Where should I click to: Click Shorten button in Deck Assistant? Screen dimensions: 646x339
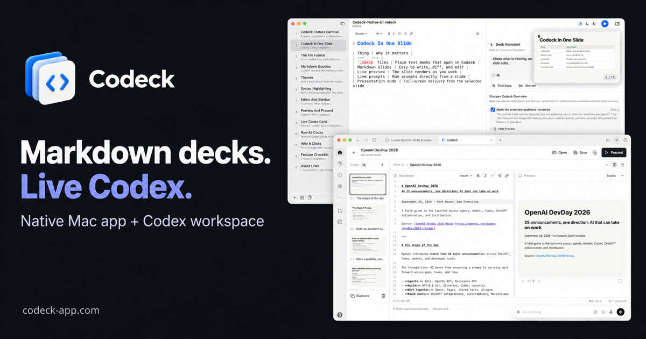528,86
